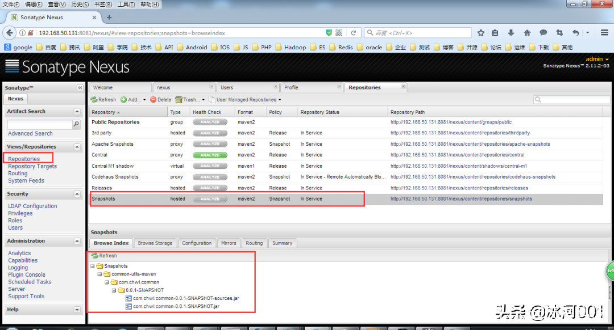
Task: Collapse the Administration section
Action: pyautogui.click(x=77, y=241)
